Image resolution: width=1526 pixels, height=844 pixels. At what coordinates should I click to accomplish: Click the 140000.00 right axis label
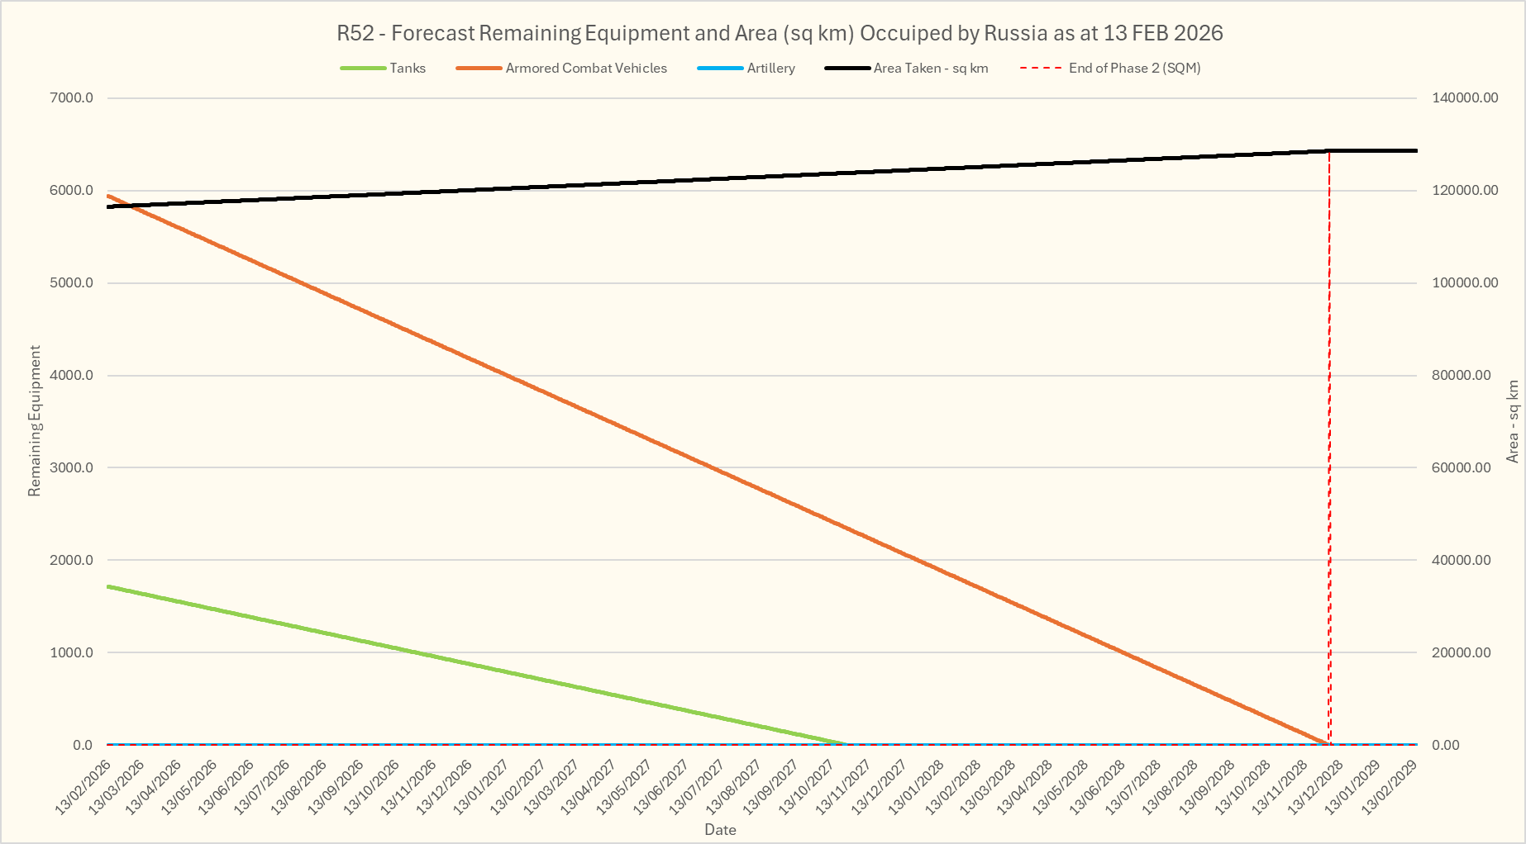(x=1465, y=97)
